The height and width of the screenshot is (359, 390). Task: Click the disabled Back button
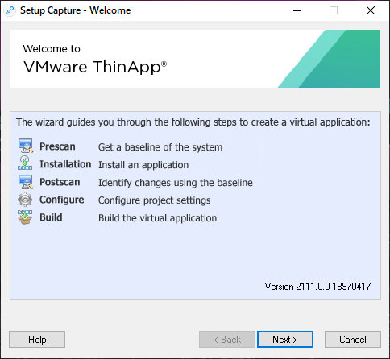227,340
